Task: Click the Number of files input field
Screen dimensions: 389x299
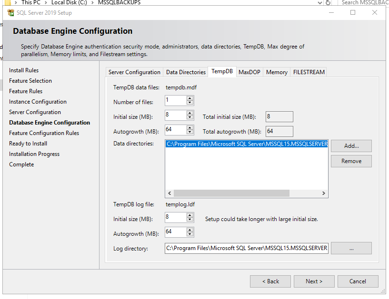Action: (x=176, y=100)
